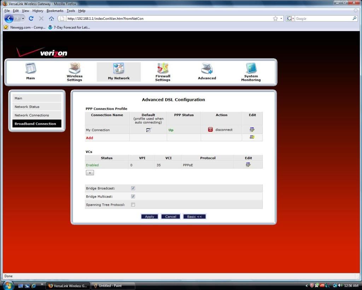The image size is (362, 290).
Task: Reload page with Firefox refresh button
Action: tap(31, 18)
